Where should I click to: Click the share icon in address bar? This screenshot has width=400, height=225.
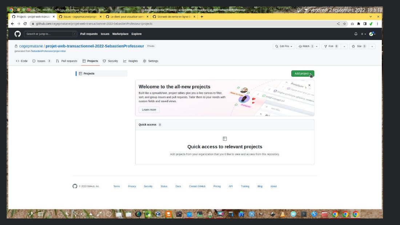click(338, 24)
